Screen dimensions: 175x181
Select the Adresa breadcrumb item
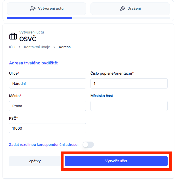pyautogui.click(x=65, y=47)
